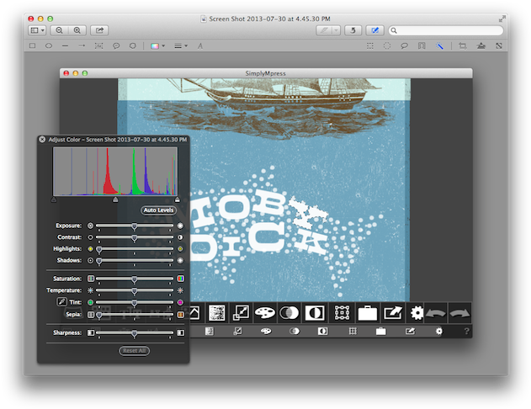
Task: Click the Contrast slider handle
Action: [x=135, y=238]
